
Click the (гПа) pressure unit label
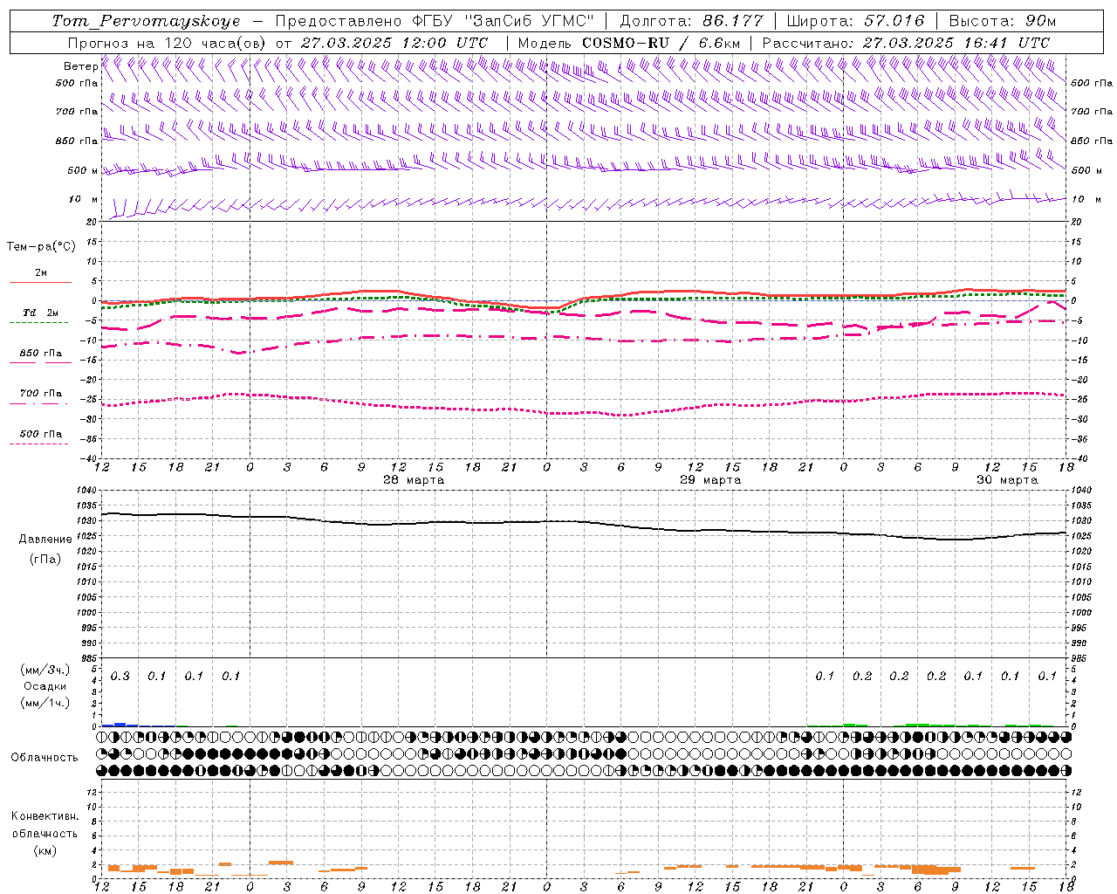click(45, 560)
